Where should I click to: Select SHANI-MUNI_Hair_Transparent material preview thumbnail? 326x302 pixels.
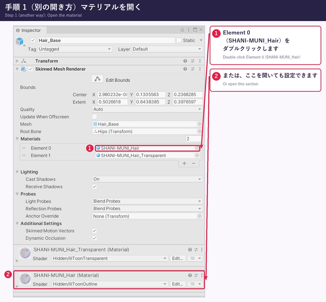(x=25, y=253)
